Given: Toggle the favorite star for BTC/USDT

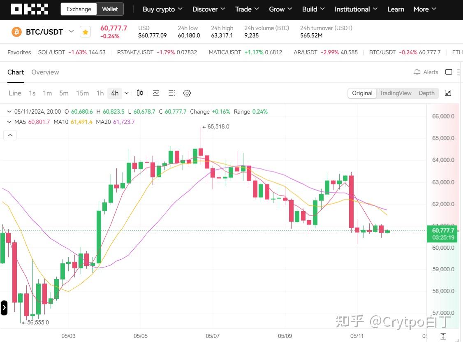Looking at the screenshot, I should click(x=85, y=31).
